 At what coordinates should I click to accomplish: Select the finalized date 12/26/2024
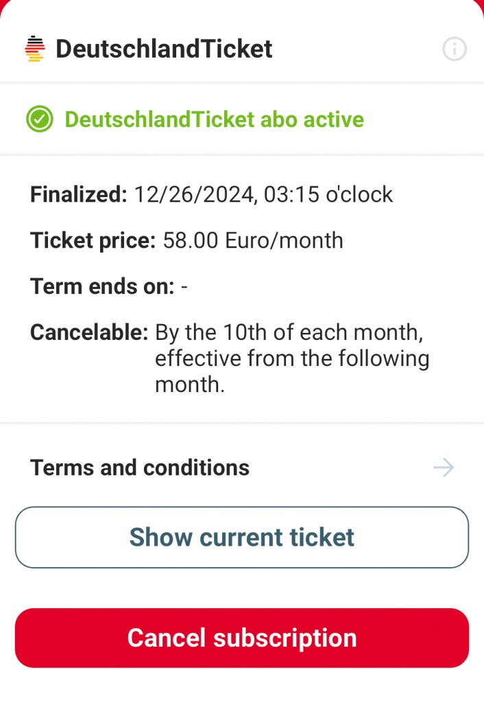(x=193, y=195)
